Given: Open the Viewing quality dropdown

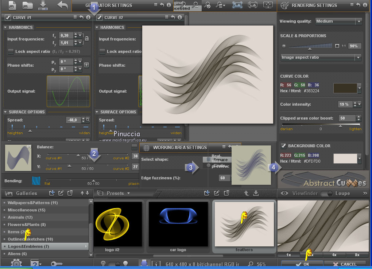Looking at the screenshot, I should [339, 21].
